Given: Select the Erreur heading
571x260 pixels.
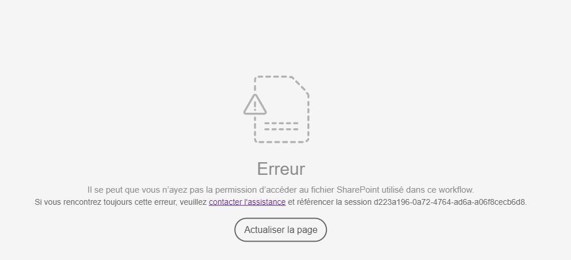Looking at the screenshot, I should coord(281,169).
